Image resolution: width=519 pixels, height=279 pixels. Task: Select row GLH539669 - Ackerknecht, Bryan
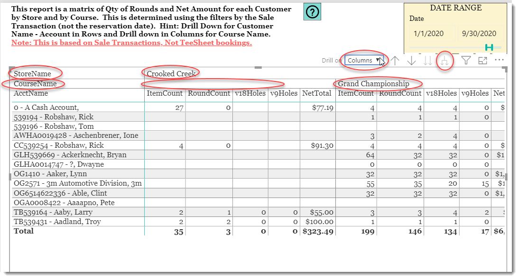tap(70, 155)
